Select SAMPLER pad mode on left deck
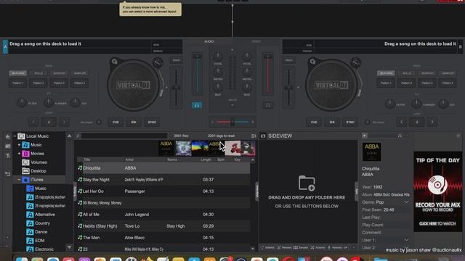This screenshot has height=261, width=465. (80, 73)
